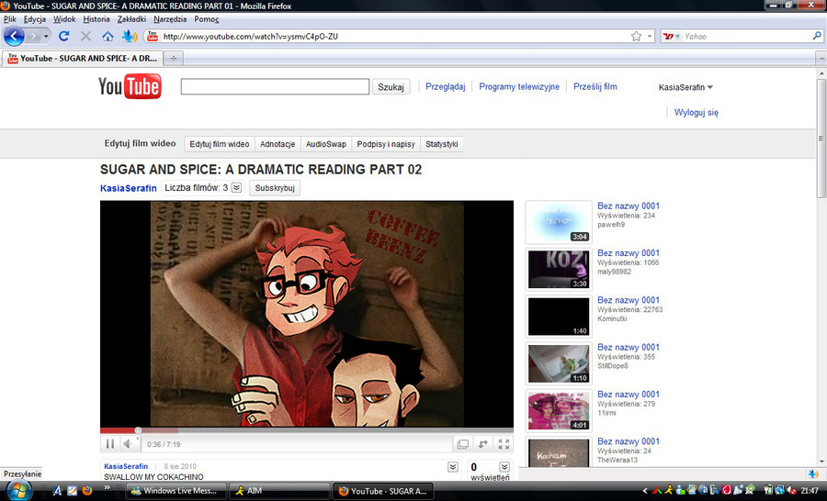827x501 pixels.
Task: Launch Firefox from the quick launch bar
Action: point(87,491)
